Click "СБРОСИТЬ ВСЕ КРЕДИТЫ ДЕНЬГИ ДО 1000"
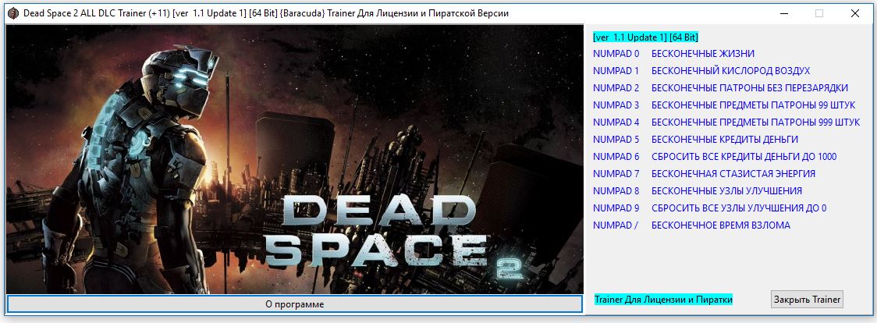This screenshot has height=323, width=877. point(744,157)
